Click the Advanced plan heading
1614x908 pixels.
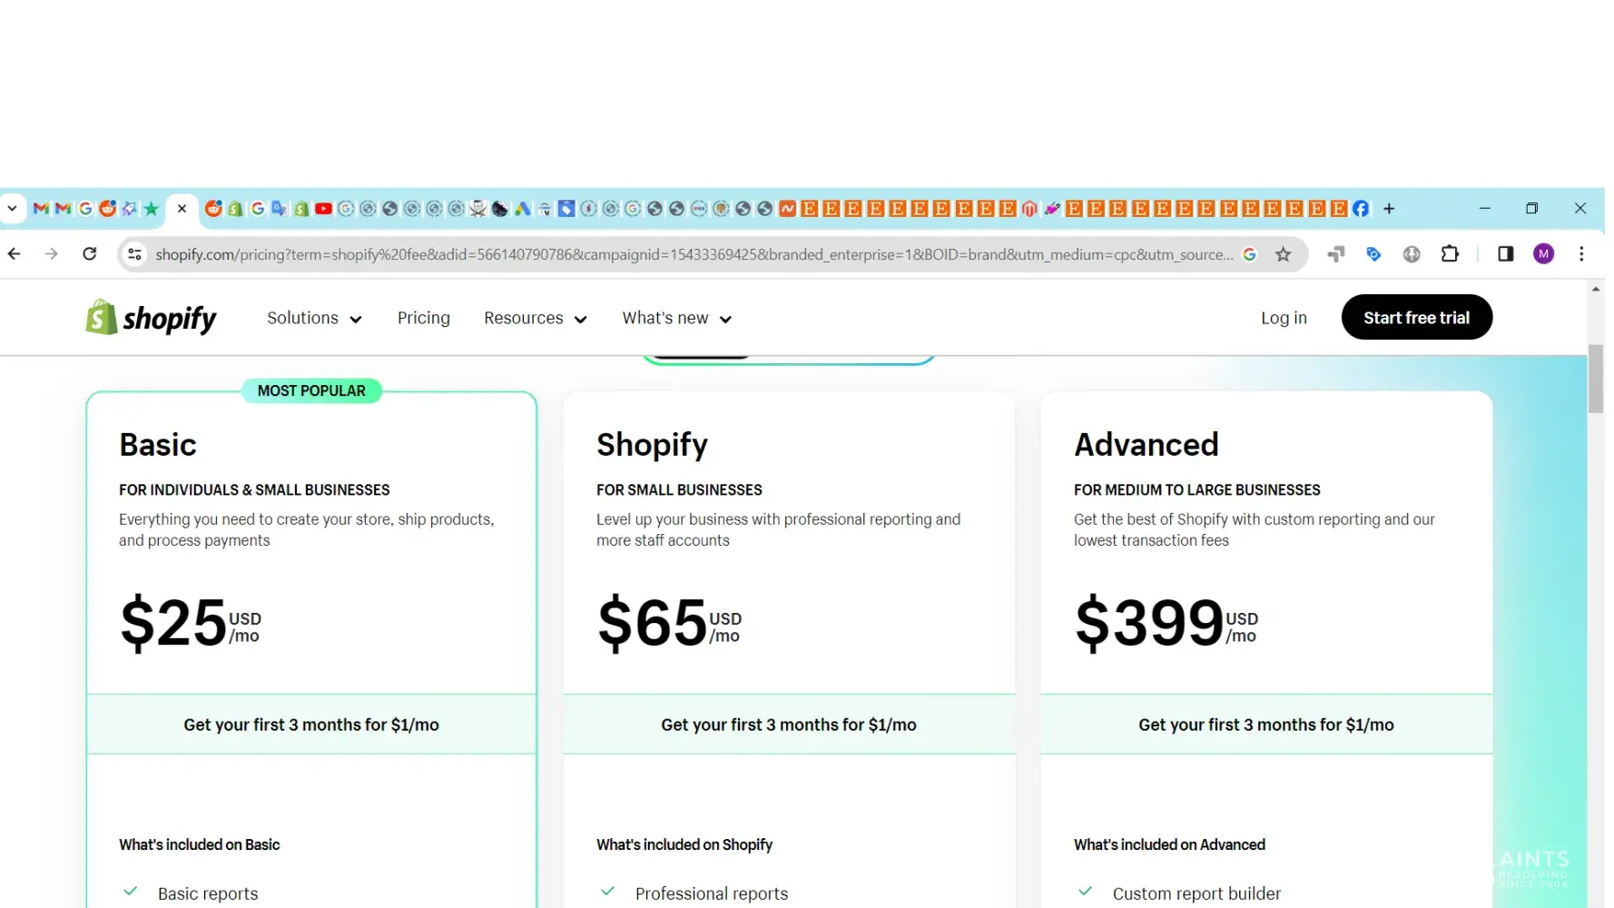[1147, 445]
